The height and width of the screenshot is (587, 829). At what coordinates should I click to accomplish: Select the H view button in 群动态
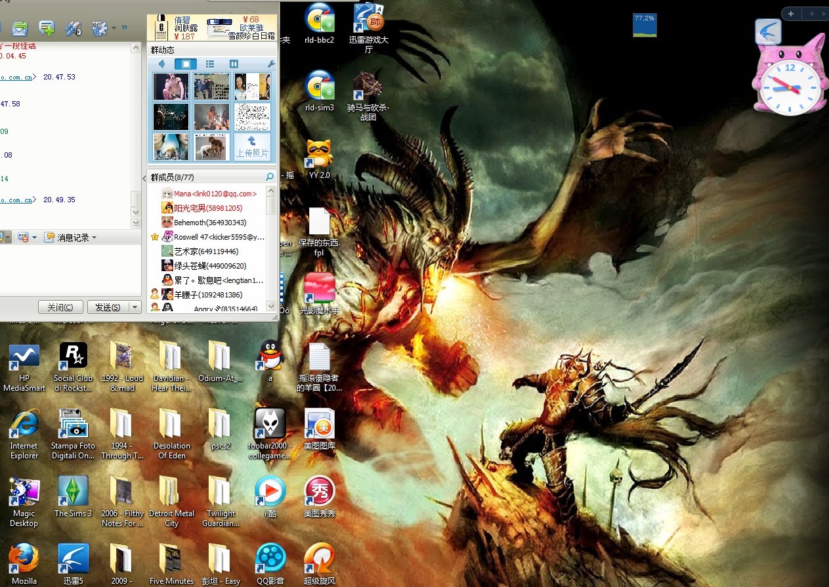(234, 64)
